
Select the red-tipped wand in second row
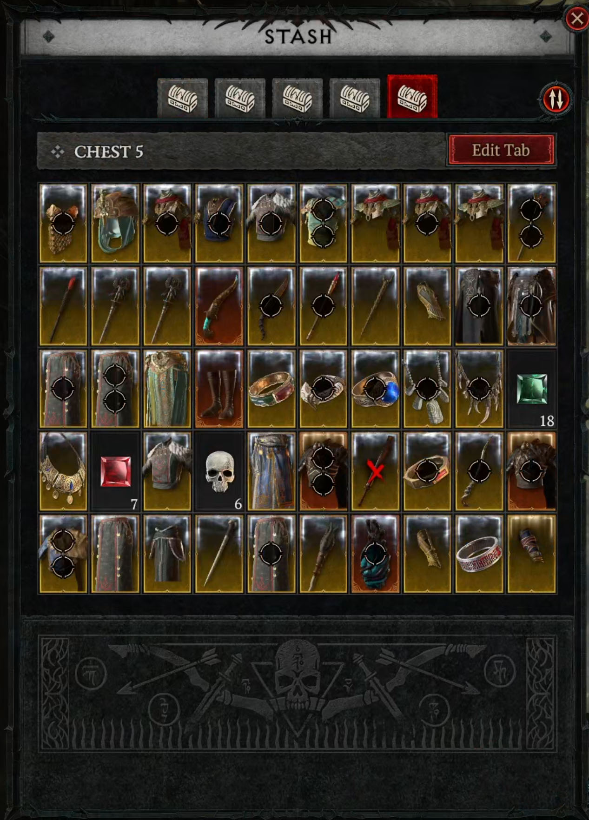click(63, 306)
